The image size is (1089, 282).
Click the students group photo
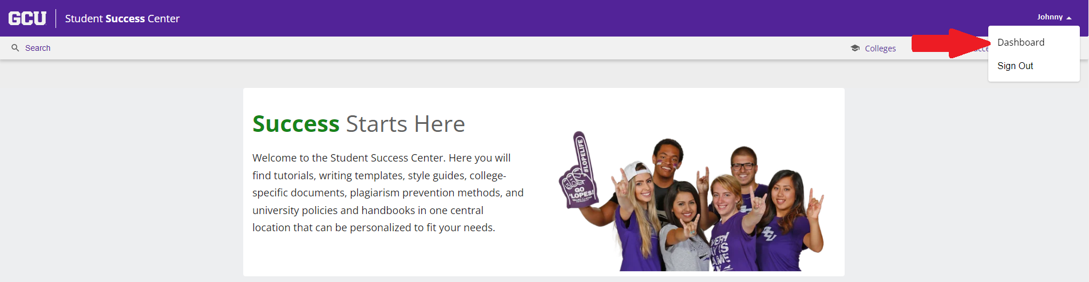(x=691, y=201)
